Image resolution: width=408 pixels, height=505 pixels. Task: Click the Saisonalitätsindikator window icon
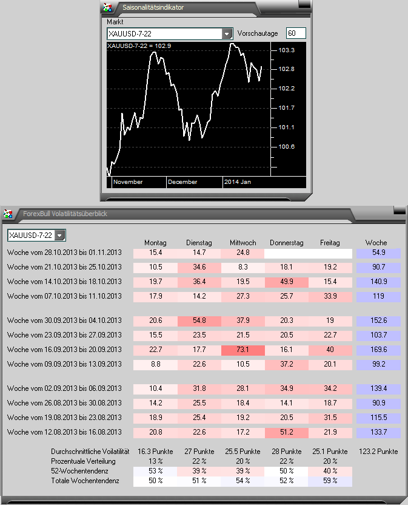(107, 8)
